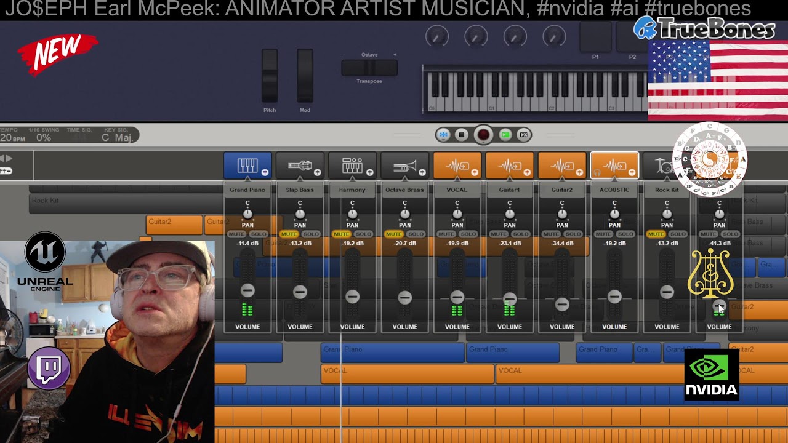Select the Octave Brass trumpet track icon
Screen dimensions: 788x443
404,166
